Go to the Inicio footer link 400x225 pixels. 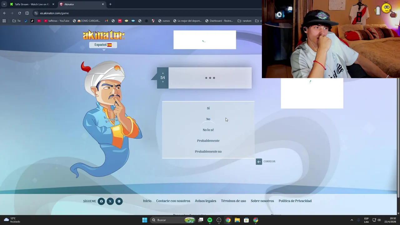147,201
